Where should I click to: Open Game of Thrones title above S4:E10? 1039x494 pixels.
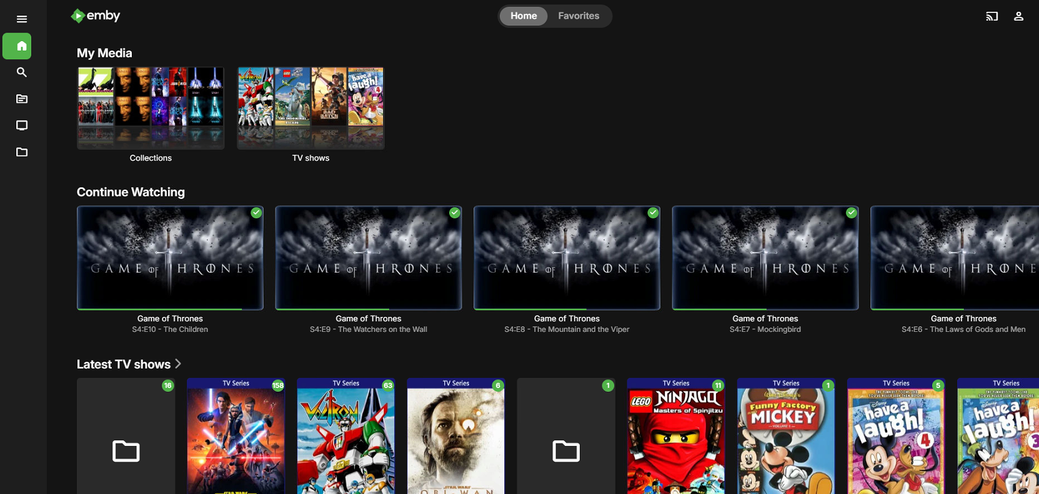tap(170, 319)
